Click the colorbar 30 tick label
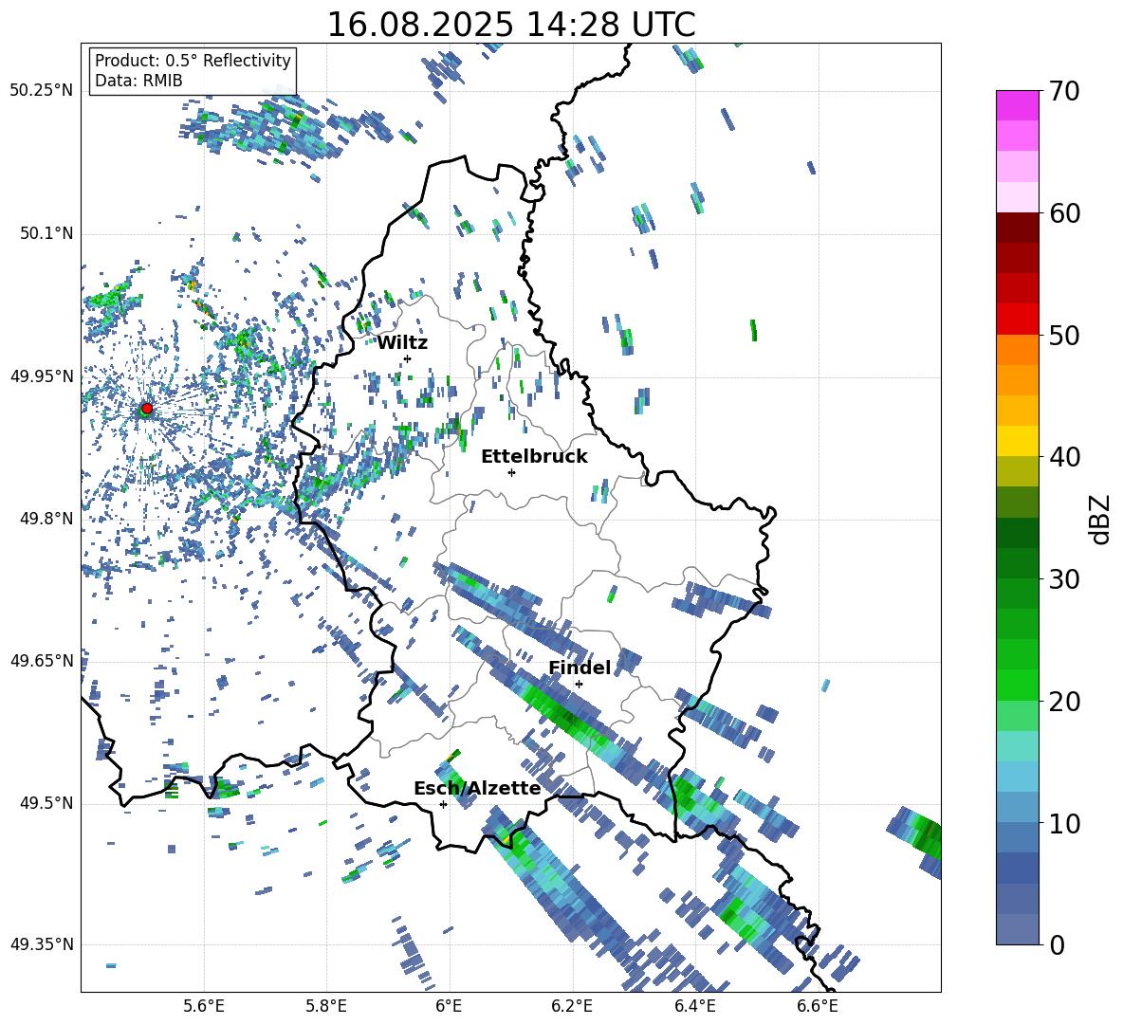Viewport: 1123px width, 1025px height. 1064,579
